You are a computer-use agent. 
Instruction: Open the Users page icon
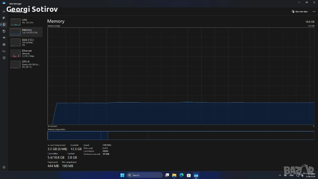pyautogui.click(x=4, y=44)
